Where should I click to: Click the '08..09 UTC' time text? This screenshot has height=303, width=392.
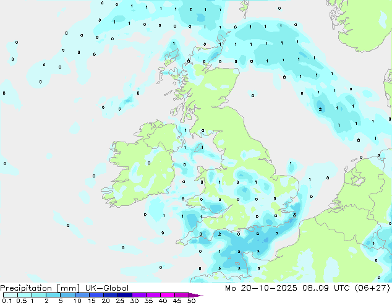[x=326, y=288]
